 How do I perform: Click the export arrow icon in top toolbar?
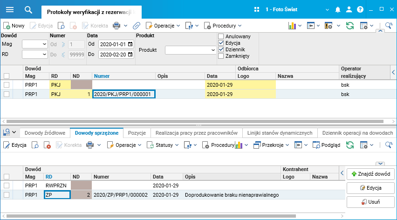[x=311, y=26]
